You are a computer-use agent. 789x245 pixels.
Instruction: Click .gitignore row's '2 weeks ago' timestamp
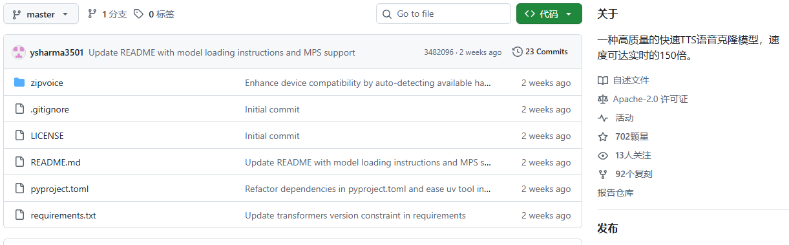coord(546,109)
